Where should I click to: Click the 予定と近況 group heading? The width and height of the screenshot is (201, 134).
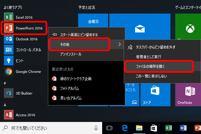(x=87, y=7)
